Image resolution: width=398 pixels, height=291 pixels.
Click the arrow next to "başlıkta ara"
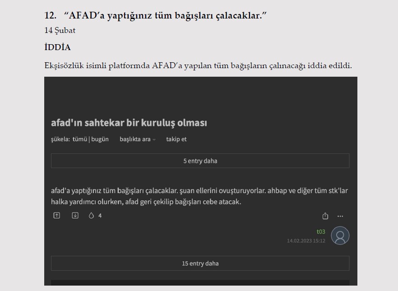(154, 140)
